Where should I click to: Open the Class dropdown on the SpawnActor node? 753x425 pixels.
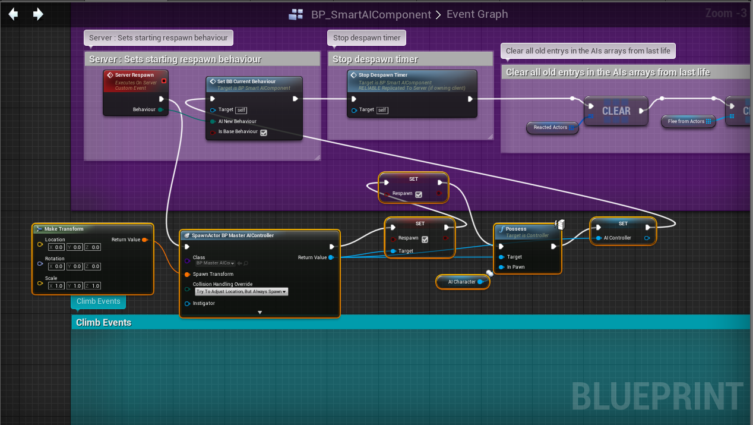[x=215, y=263]
